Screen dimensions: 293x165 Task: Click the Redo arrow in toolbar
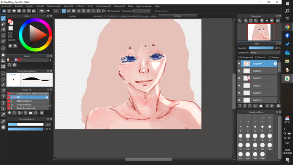pyautogui.click(x=48, y=11)
